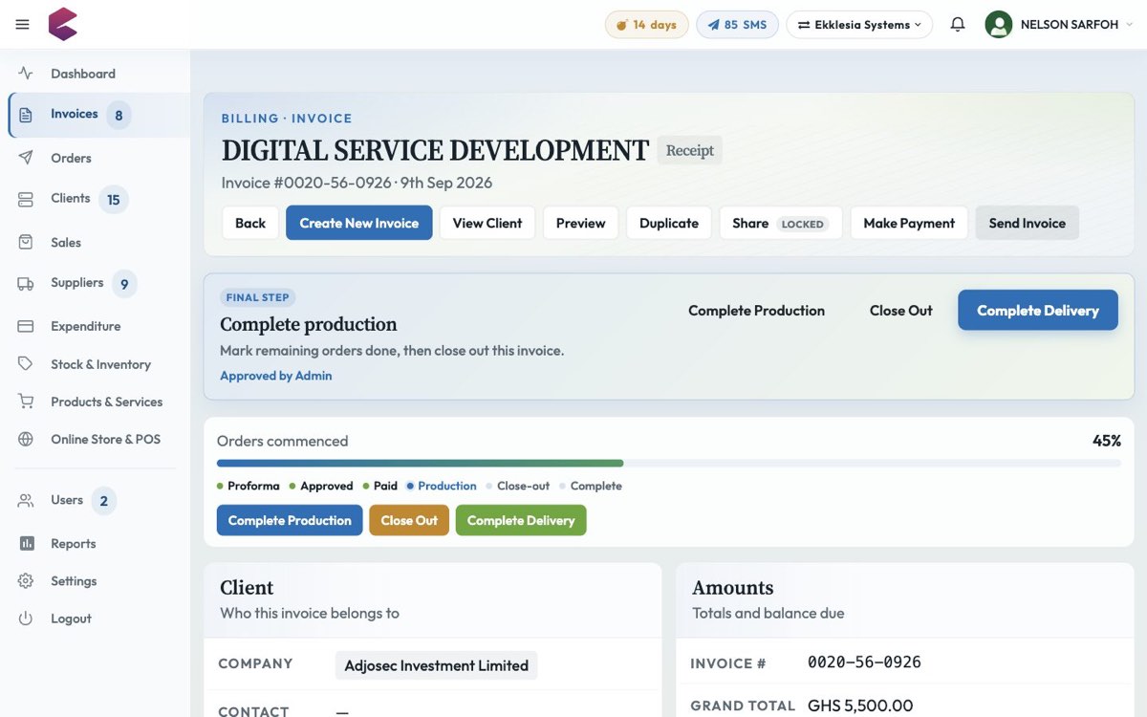Viewport: 1147px width, 717px height.
Task: Click the Reports chart icon
Action: pyautogui.click(x=26, y=543)
